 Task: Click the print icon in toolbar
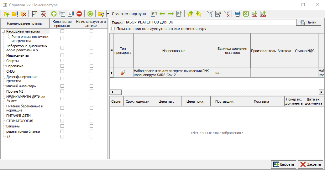(238, 14)
